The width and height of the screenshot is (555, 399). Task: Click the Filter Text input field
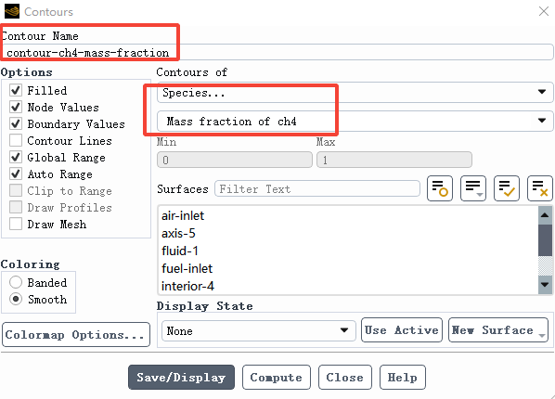click(x=317, y=188)
